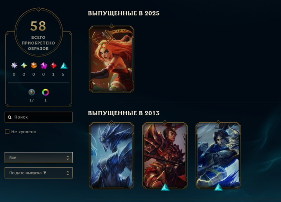Click the "Поиск" search field
The width and height of the screenshot is (281, 202).
click(38, 117)
